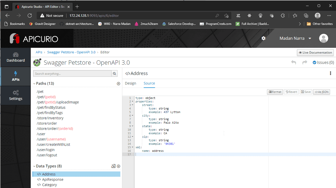Image resolution: width=336 pixels, height=188 pixels.
Task: Open the Swagger Petstore breadcrumb link
Action: 71,52
